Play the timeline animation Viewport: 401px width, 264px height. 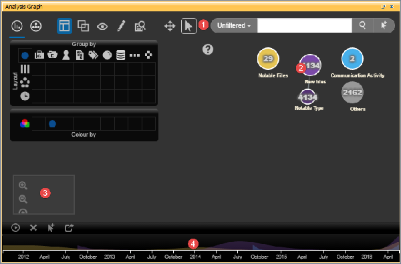(15, 228)
